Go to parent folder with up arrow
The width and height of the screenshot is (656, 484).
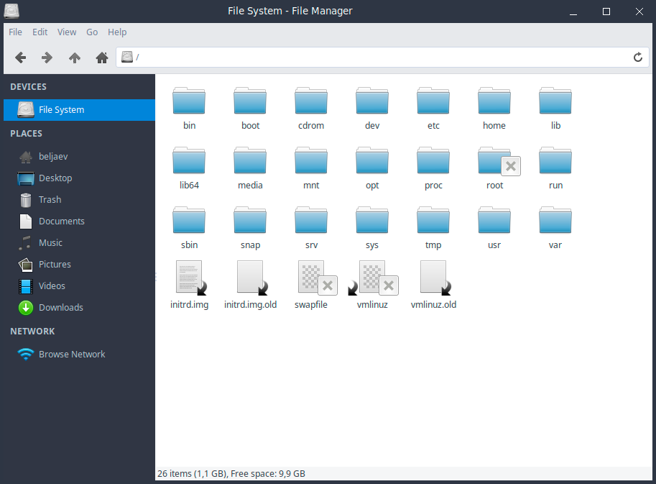pos(75,58)
